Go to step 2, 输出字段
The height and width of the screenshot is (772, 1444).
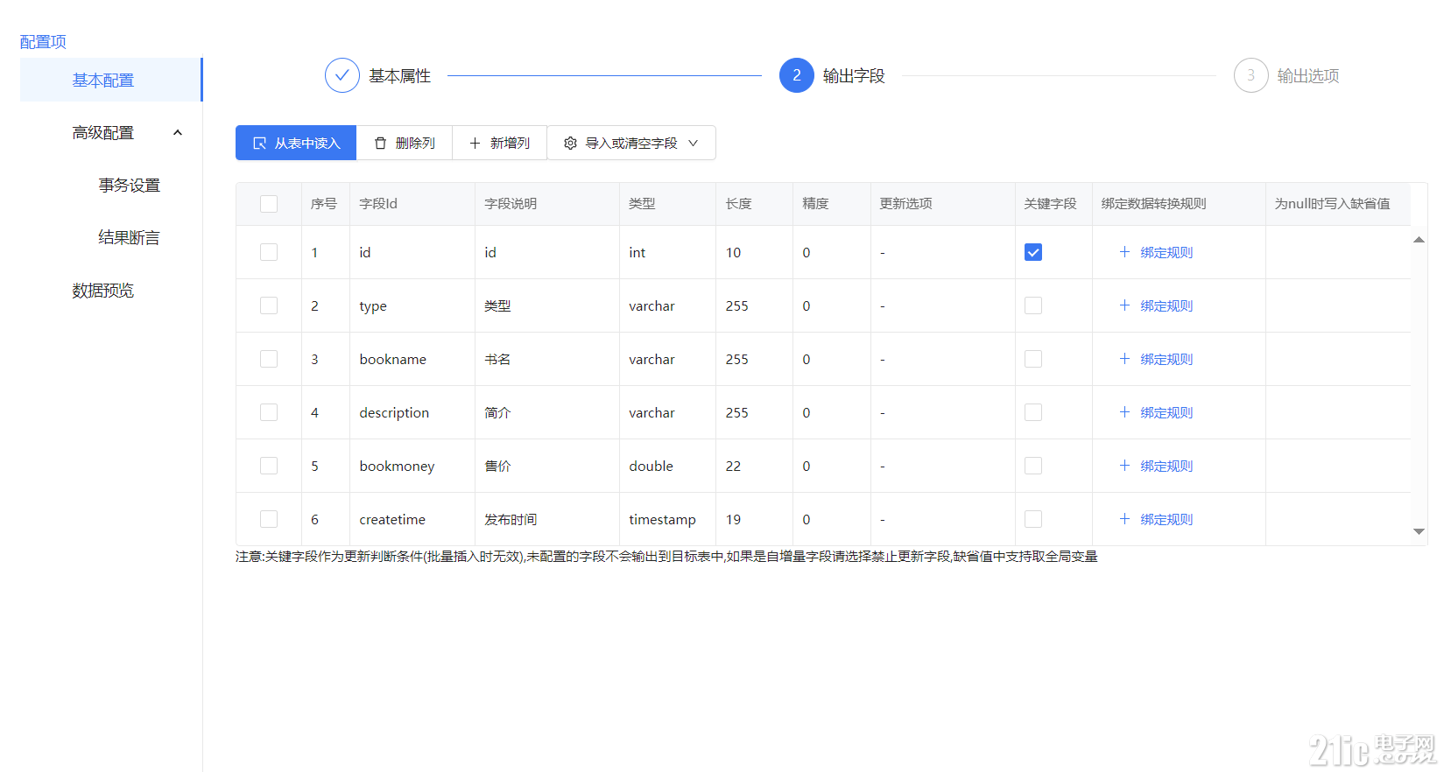832,75
